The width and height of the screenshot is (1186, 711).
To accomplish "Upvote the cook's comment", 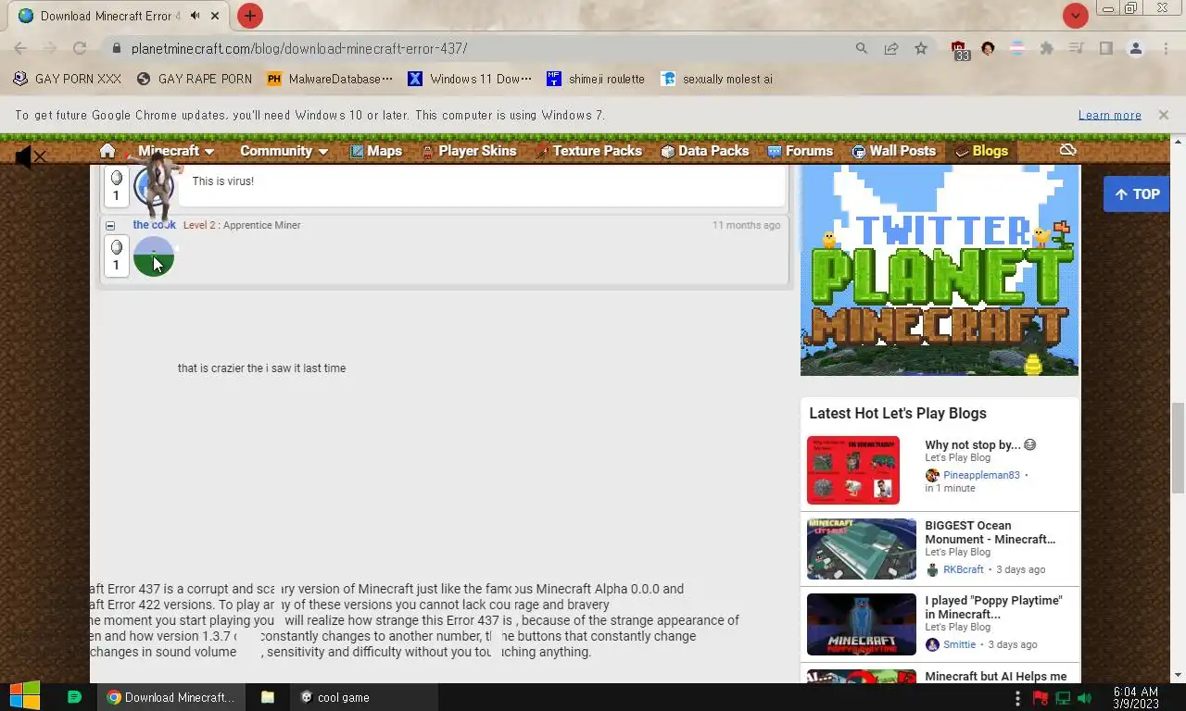I will [116, 247].
